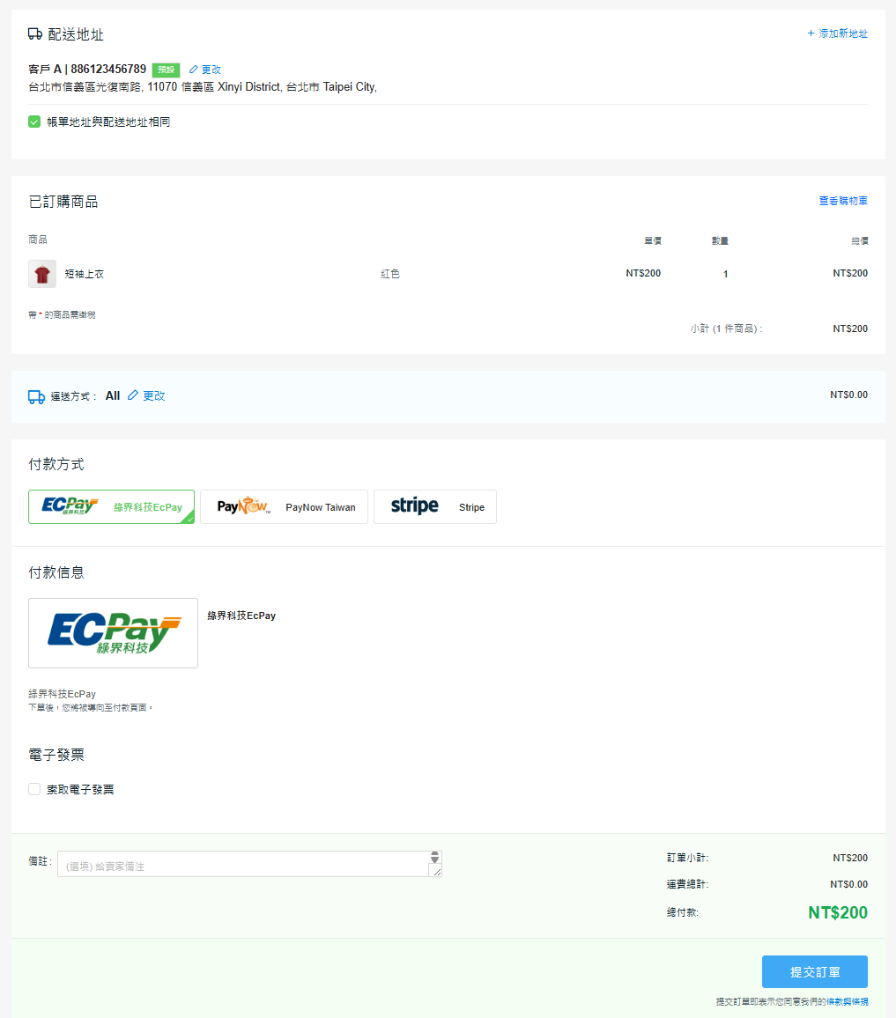The width and height of the screenshot is (896, 1018).
Task: Click the plus icon for 添加新地址
Action: click(x=811, y=33)
